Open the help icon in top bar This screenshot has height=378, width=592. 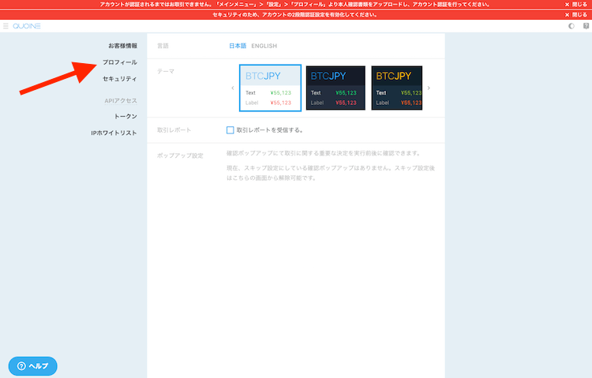(586, 26)
